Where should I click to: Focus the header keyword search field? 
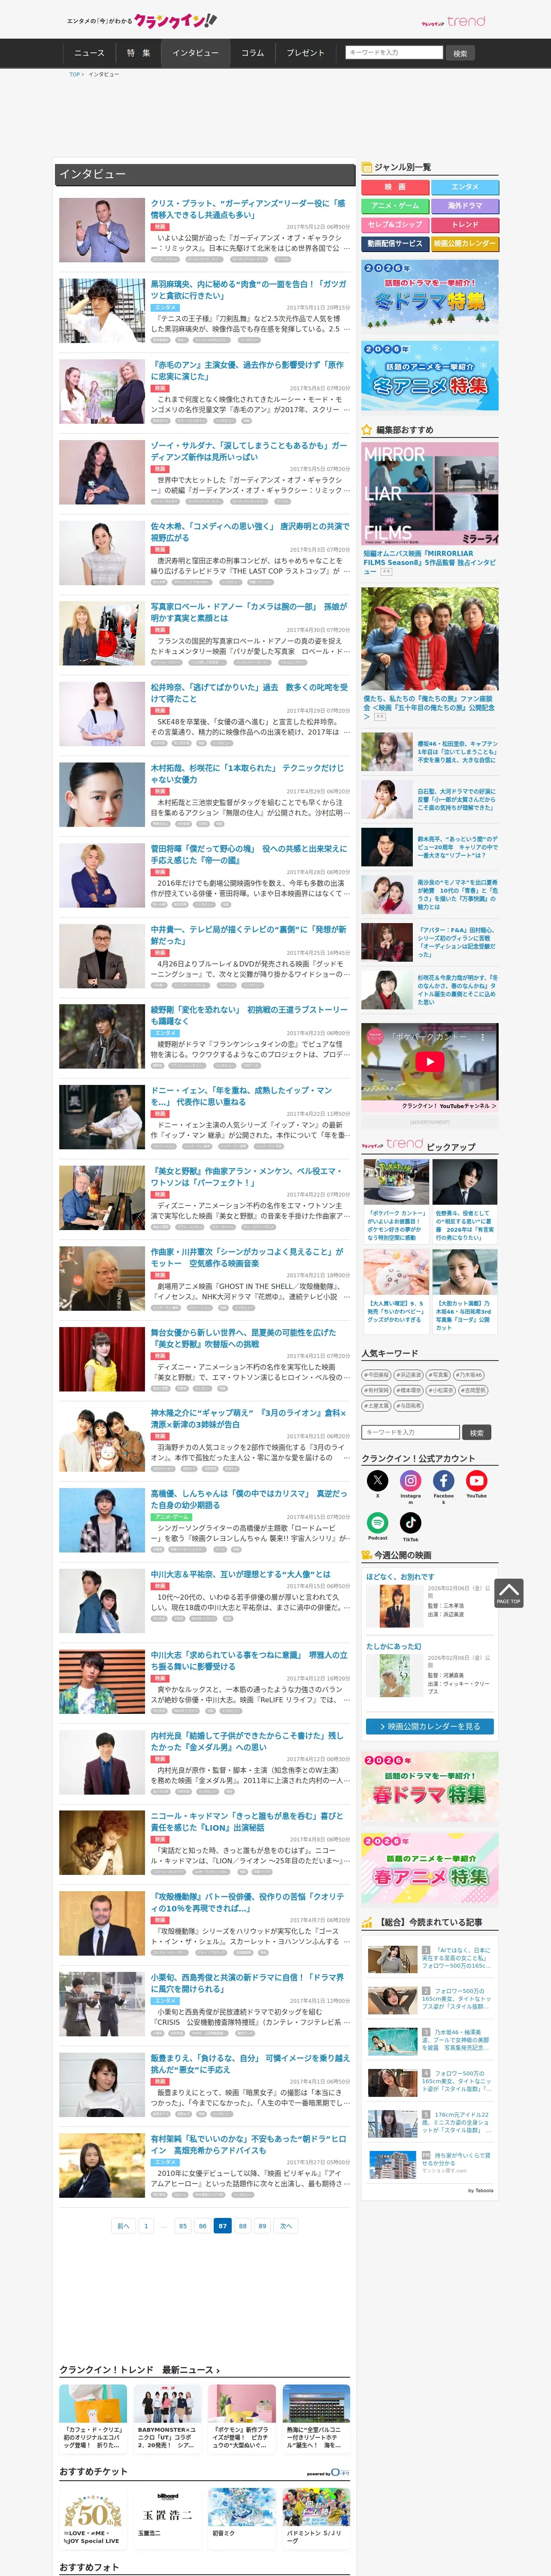tap(394, 52)
